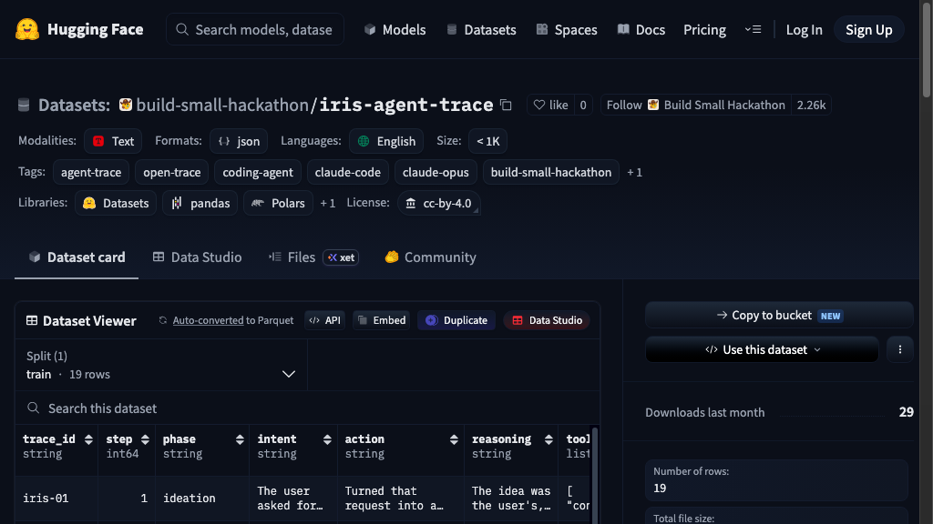This screenshot has width=933, height=524.
Task: Click the Duplicate button
Action: 456,320
